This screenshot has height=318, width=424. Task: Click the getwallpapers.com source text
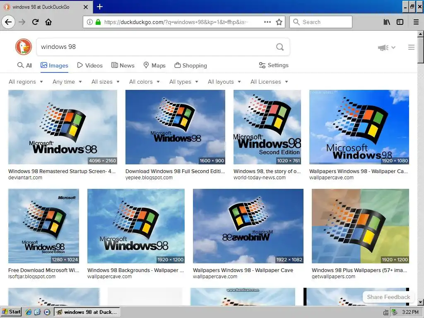(333, 277)
